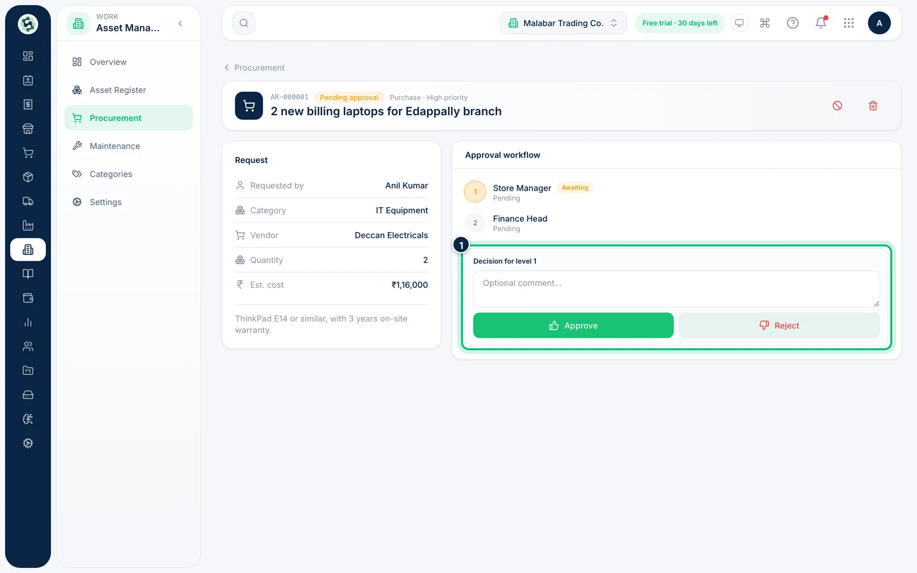Click the monitor display icon in top bar
Image resolution: width=917 pixels, height=573 pixels.
(739, 23)
